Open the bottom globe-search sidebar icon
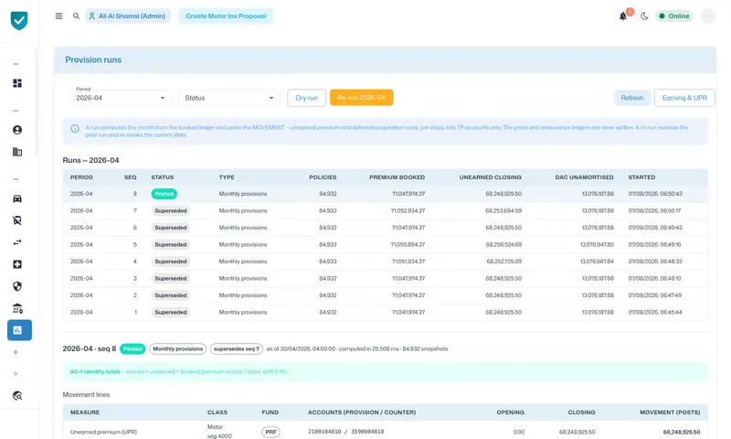 (x=17, y=396)
